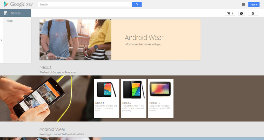The image size is (264, 140).
Task: Click the Nexus 7 description text
Action: 133,108
